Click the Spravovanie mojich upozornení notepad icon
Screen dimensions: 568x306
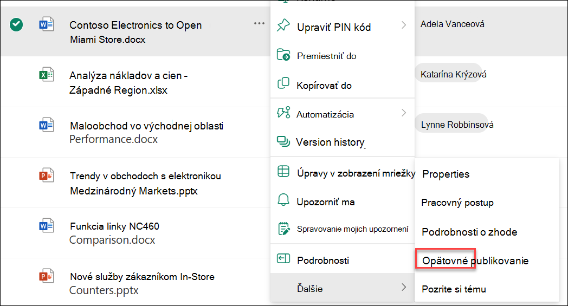pos(283,229)
